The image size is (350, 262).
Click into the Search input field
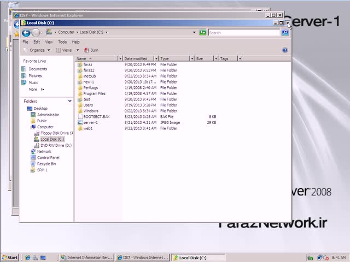coord(244,33)
